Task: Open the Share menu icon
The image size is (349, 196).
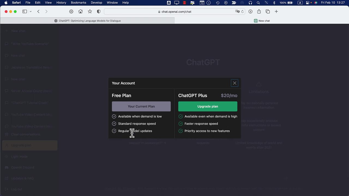Action: [x=259, y=11]
